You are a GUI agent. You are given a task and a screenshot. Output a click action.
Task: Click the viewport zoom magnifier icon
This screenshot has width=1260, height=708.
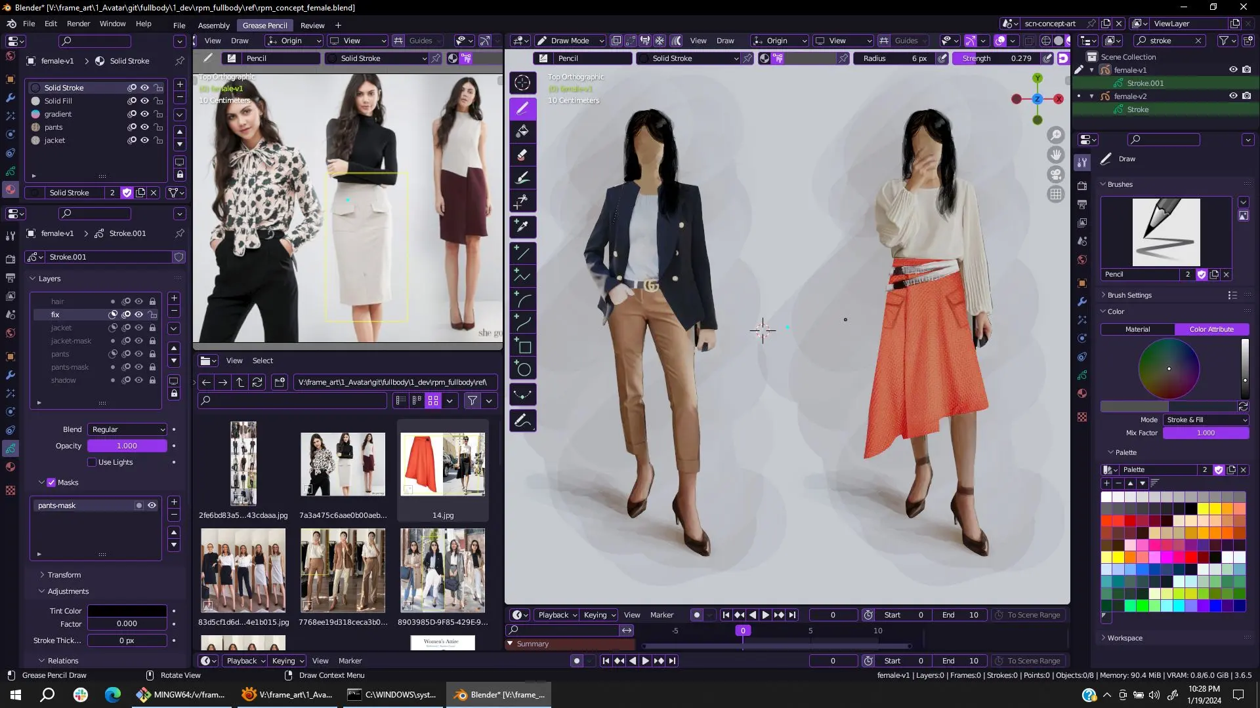point(1055,136)
